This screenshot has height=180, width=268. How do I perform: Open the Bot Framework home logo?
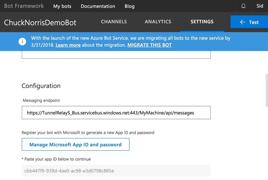pos(24,6)
